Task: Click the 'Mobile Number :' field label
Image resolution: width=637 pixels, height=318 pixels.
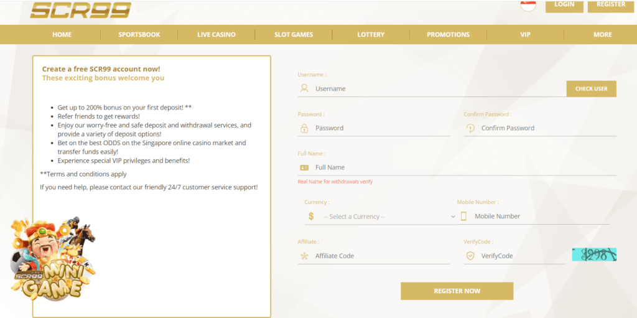Action: tap(478, 202)
